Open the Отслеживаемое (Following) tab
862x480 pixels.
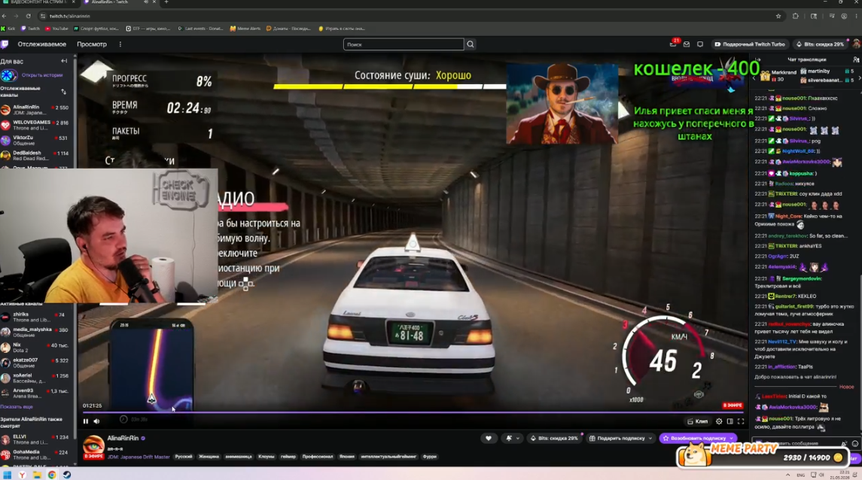coord(41,44)
